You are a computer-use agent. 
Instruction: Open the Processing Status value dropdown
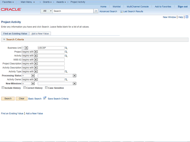(57, 76)
